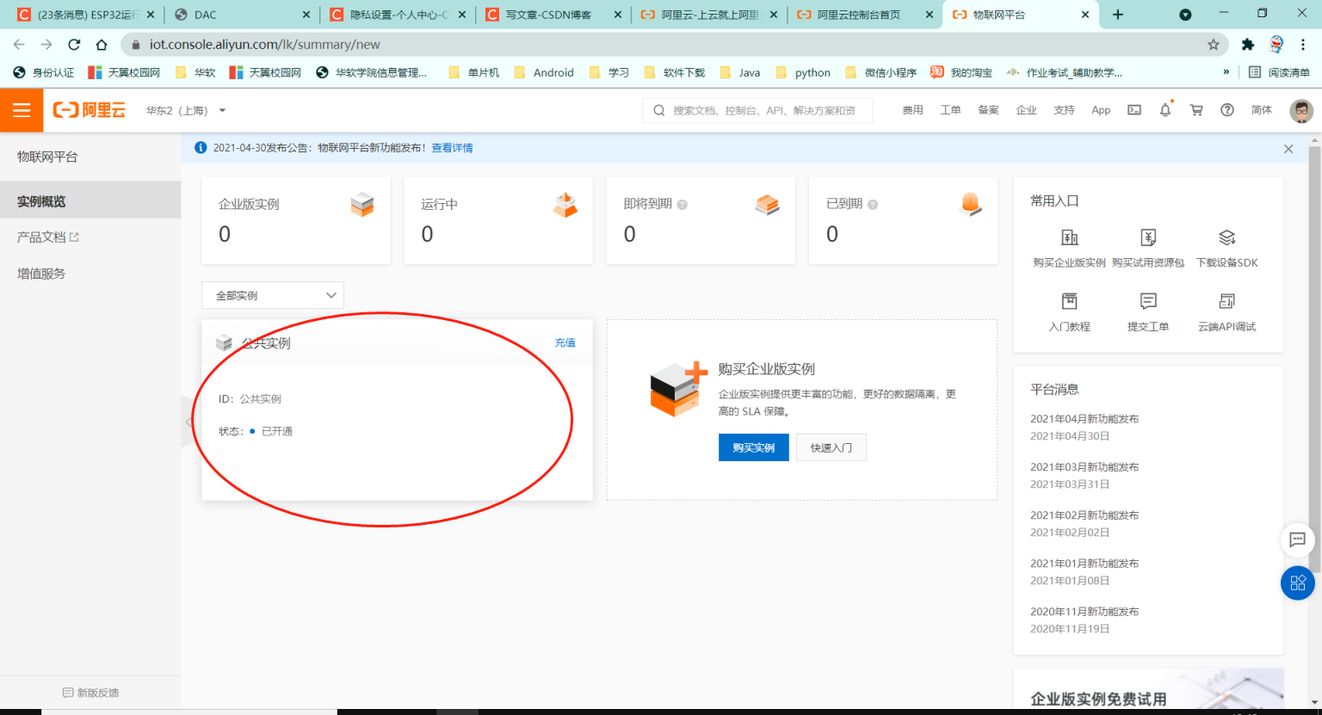
Task: Open the 企业 top menu
Action: [x=1026, y=110]
